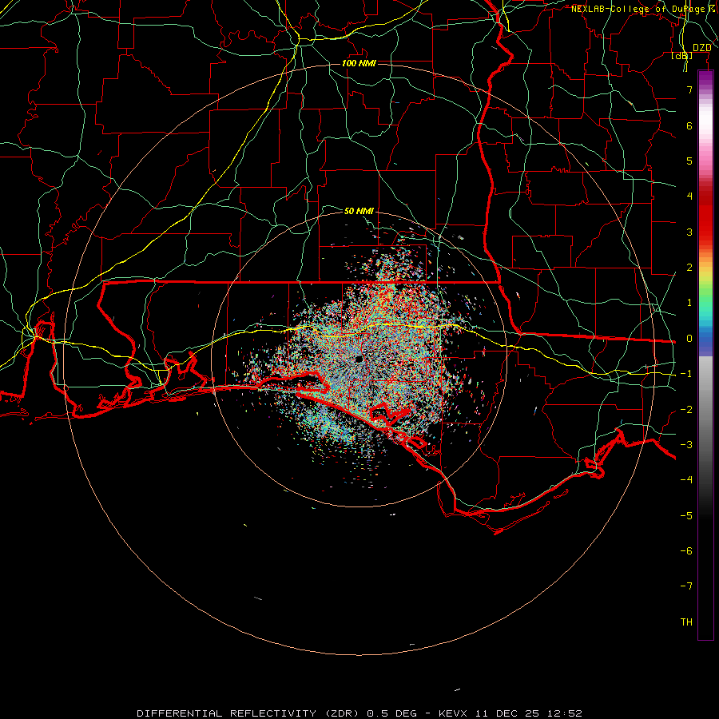719x719 pixels.
Task: Click the "2" value on the color scale
Action: (x=689, y=268)
